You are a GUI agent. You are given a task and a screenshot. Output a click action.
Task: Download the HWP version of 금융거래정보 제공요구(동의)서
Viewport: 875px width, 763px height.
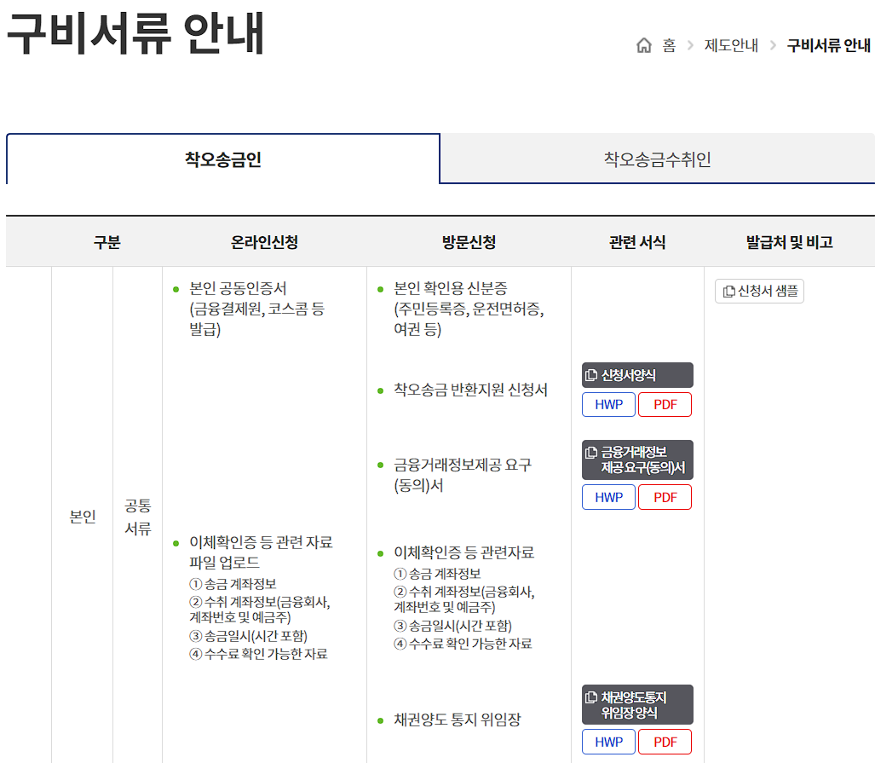[x=607, y=496]
